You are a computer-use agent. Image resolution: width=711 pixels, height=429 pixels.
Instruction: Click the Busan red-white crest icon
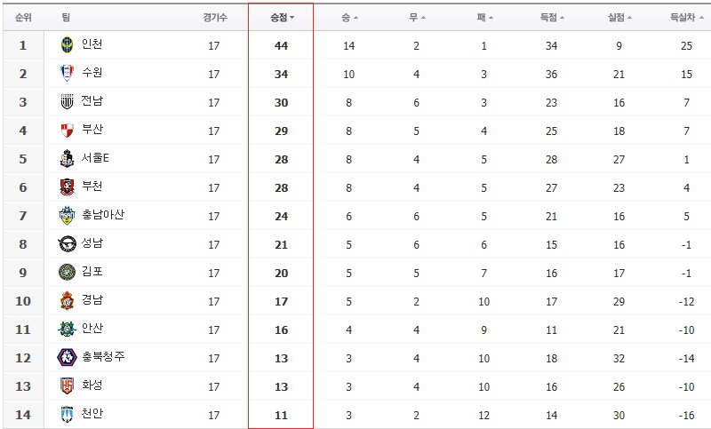coord(68,131)
